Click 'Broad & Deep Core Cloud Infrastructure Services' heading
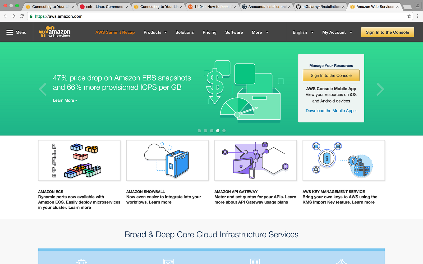423x264 pixels. point(212,234)
